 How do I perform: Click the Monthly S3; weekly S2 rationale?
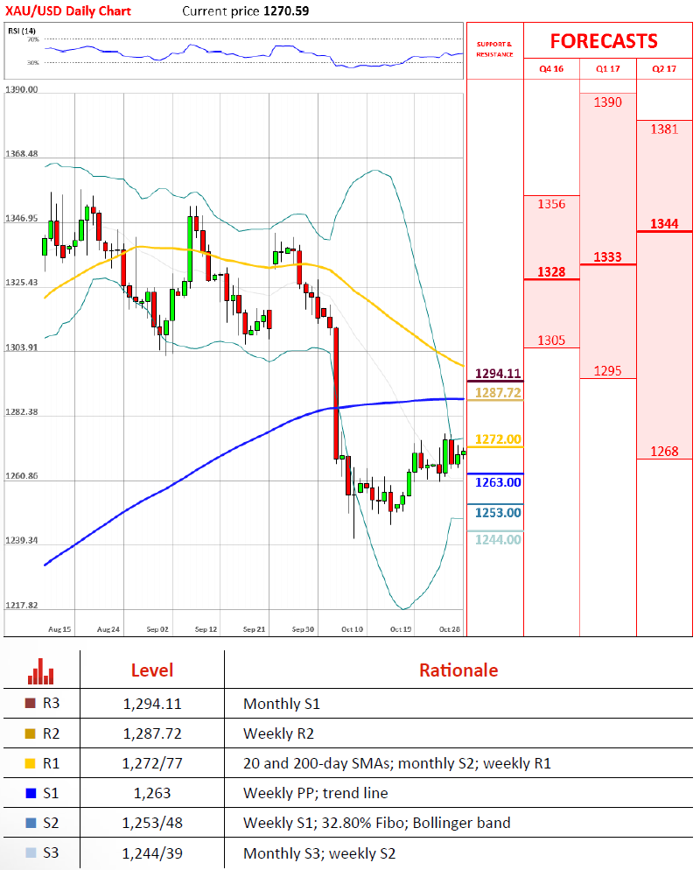point(319,852)
